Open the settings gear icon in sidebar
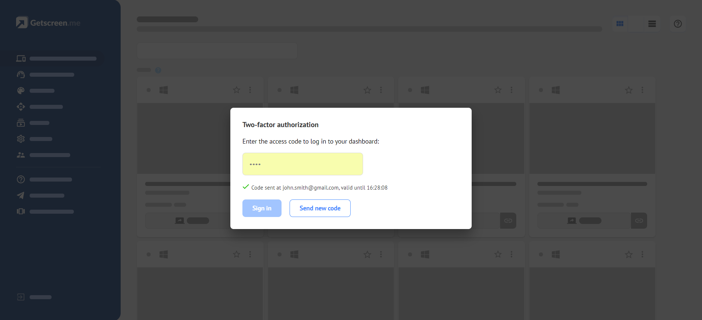 click(21, 139)
